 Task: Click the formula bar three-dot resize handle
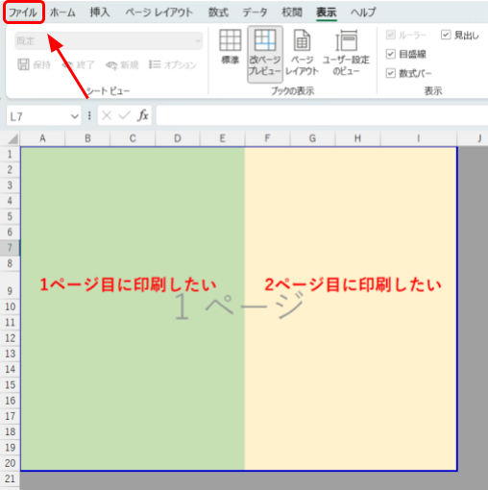pos(89,115)
